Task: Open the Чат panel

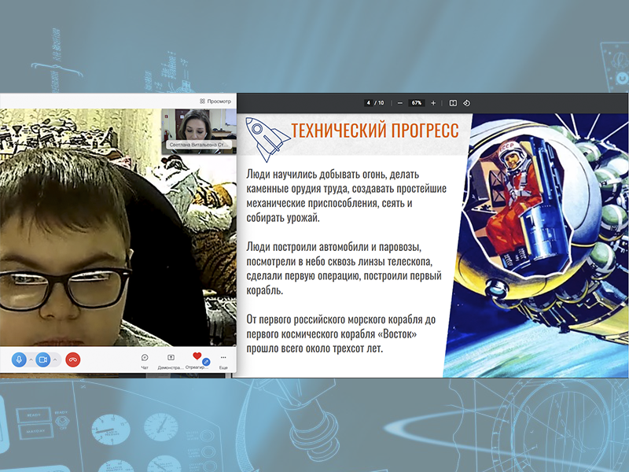Action: [145, 361]
